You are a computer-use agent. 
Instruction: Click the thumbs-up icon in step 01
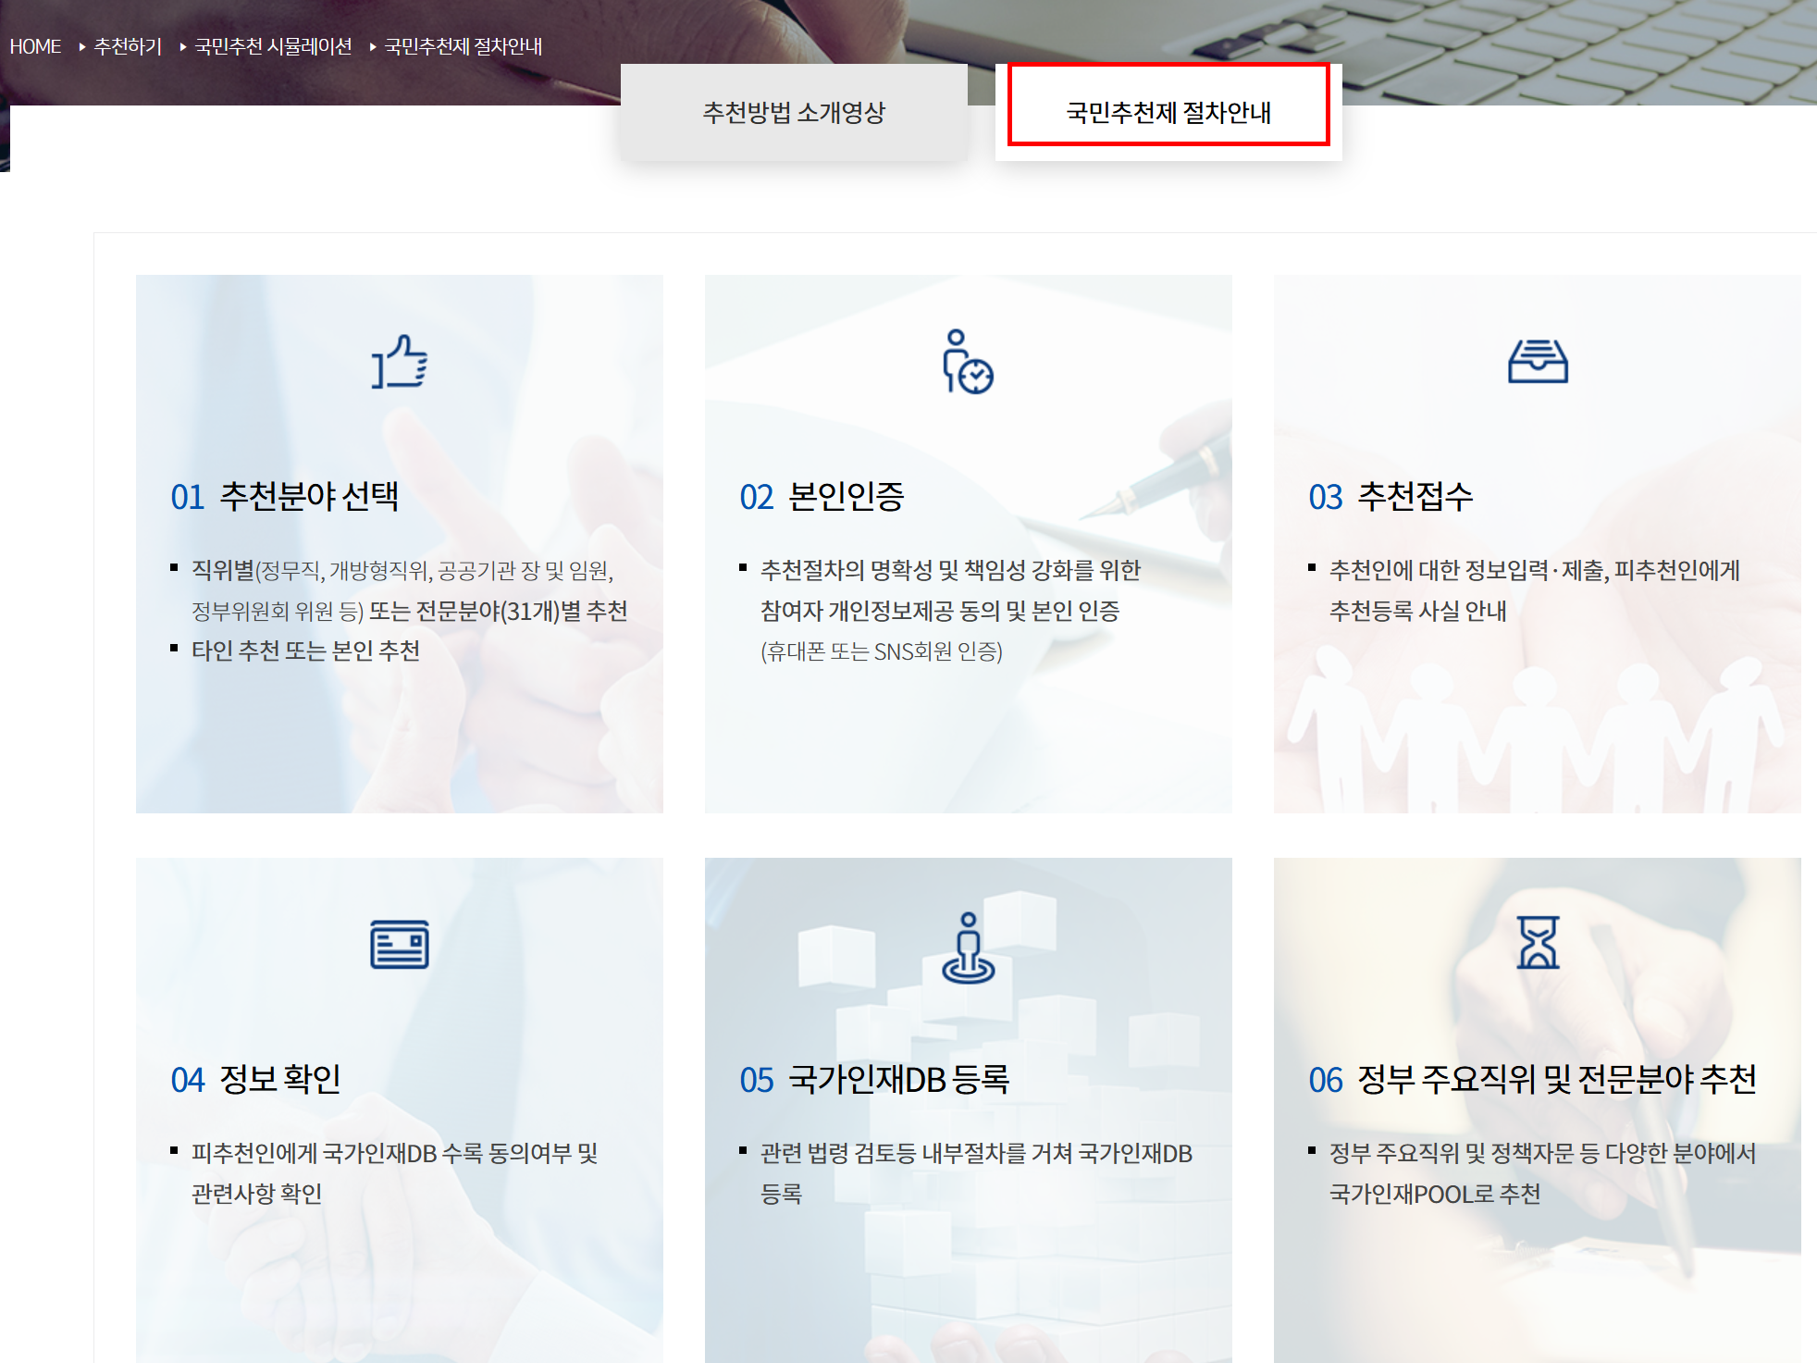[x=399, y=362]
